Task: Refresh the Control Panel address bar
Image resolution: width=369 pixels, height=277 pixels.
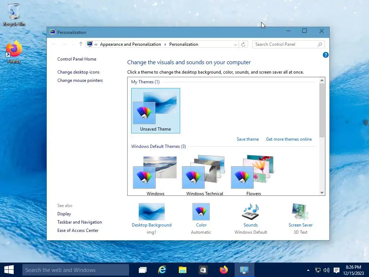Action: tap(243, 44)
